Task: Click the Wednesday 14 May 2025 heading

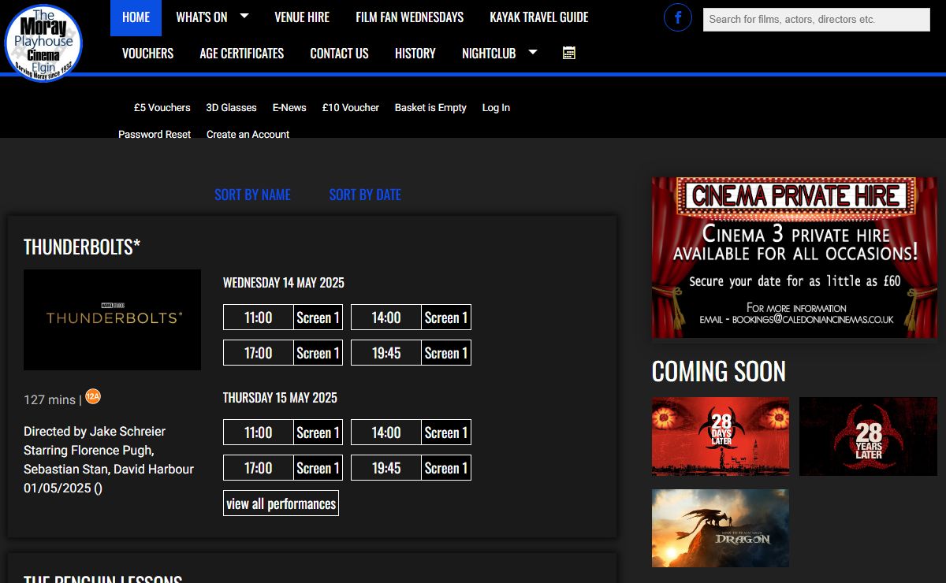Action: [284, 283]
